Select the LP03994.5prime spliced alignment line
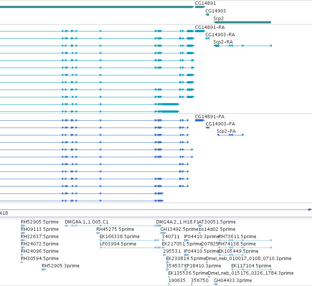The width and height of the screenshot is (312, 286). tap(131, 248)
